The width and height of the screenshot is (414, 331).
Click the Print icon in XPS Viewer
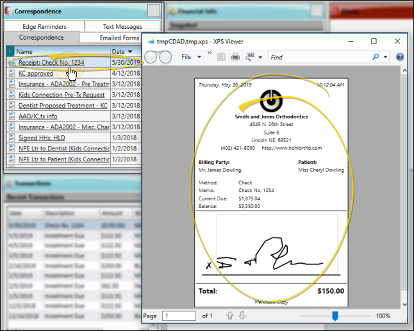(235, 57)
